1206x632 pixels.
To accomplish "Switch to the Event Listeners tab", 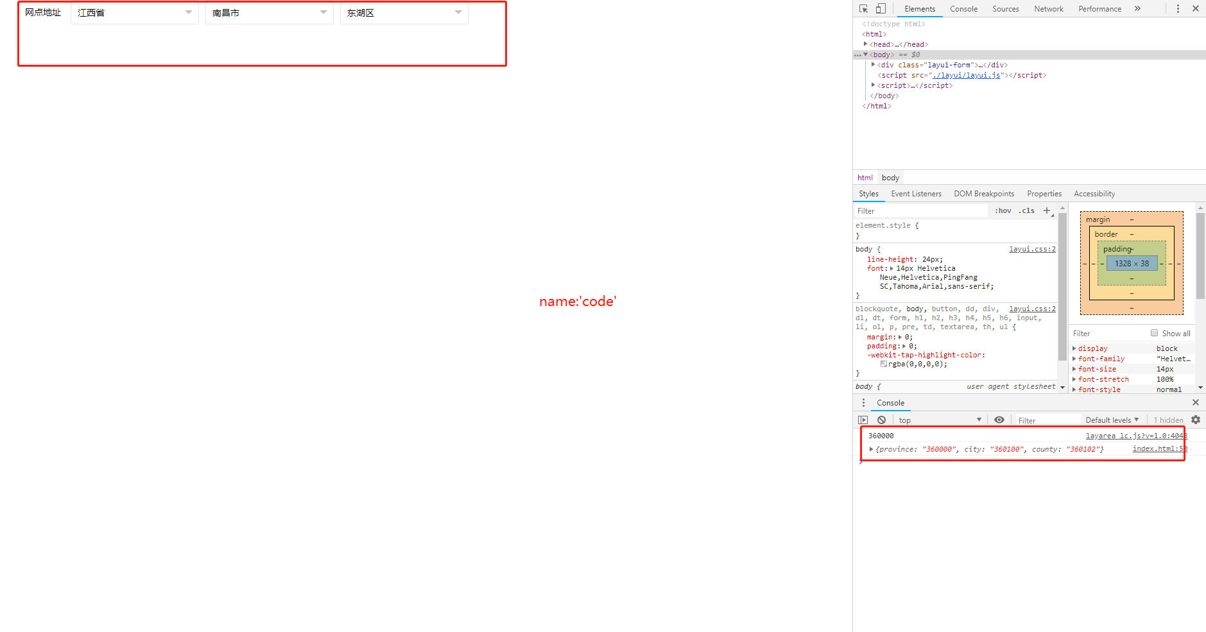I will point(916,194).
